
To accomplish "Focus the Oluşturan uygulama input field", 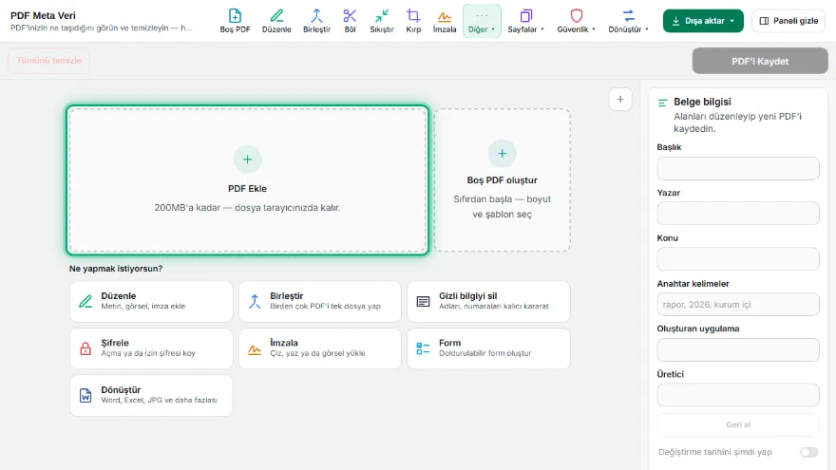I will 738,349.
